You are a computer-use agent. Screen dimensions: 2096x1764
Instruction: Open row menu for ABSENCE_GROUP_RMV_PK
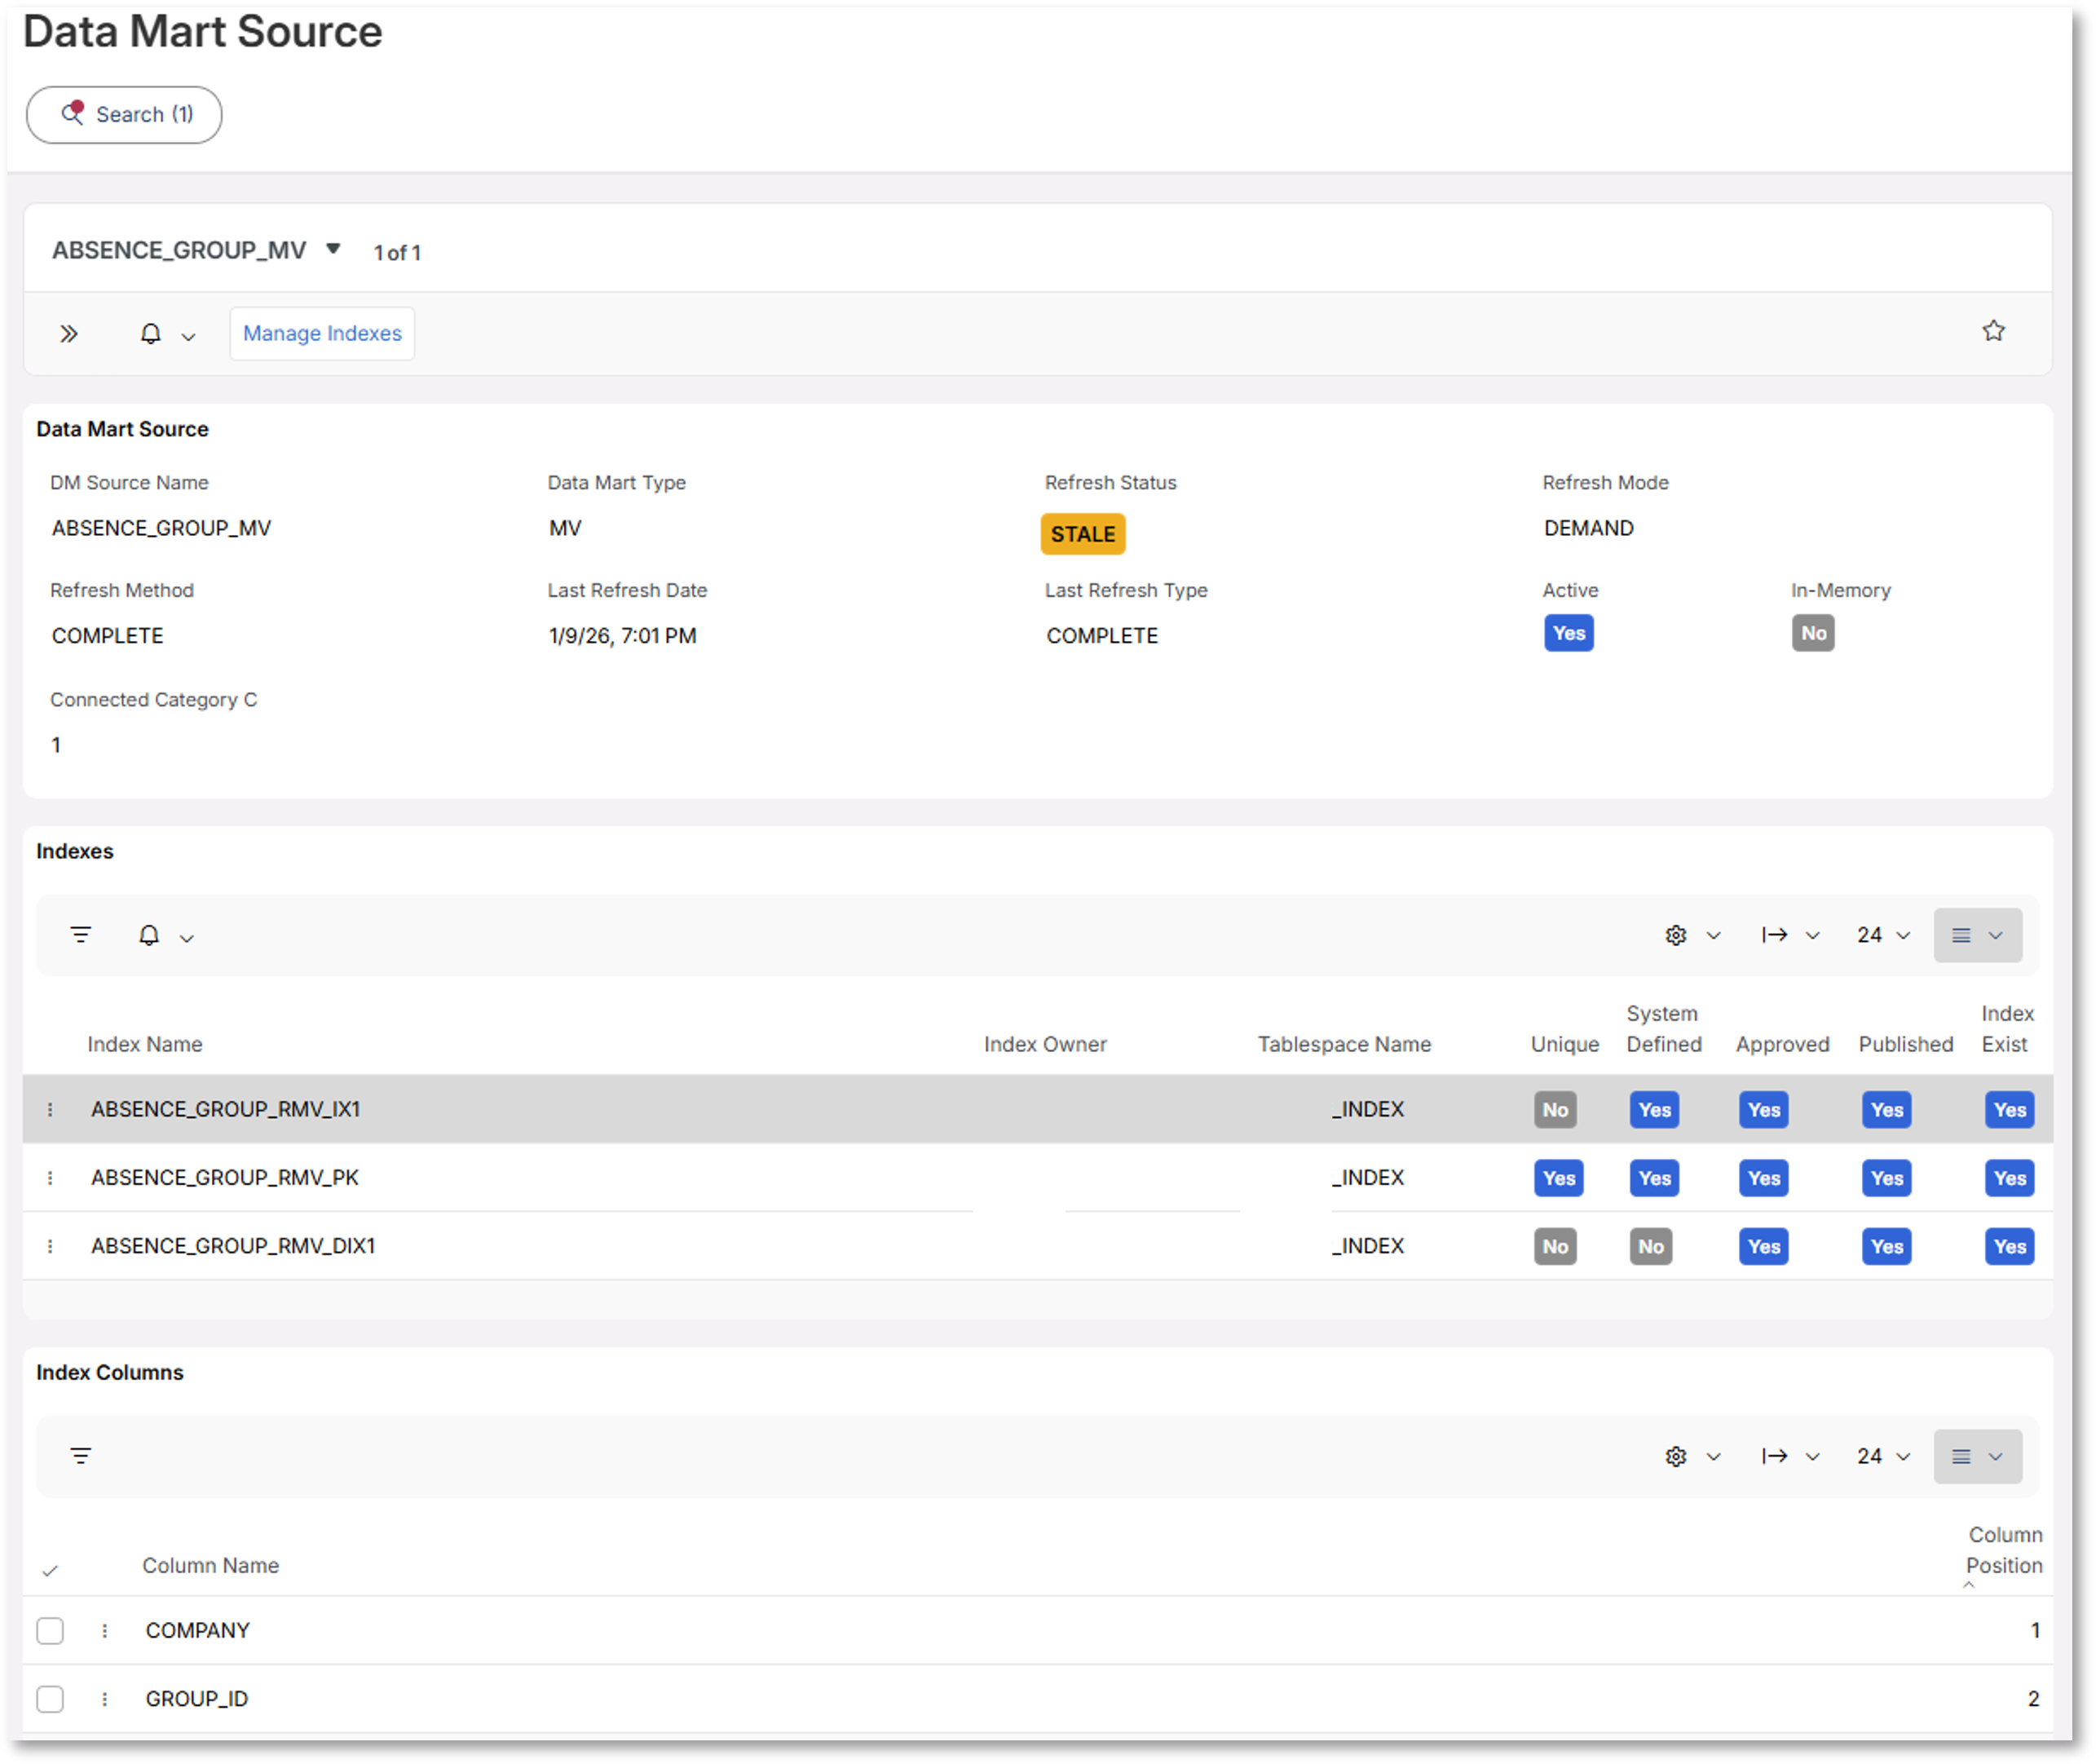[50, 1178]
